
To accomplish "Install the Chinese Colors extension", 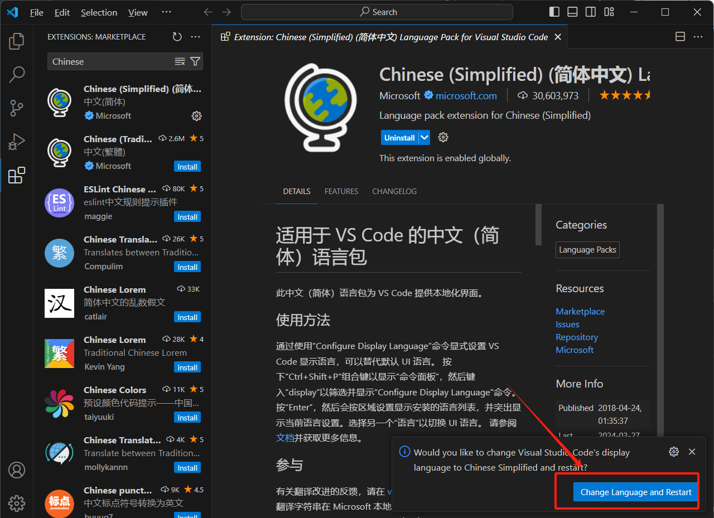I will click(x=187, y=418).
